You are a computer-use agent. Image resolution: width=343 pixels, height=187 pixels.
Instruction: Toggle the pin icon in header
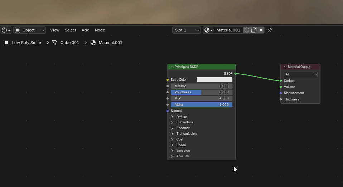coord(270,30)
